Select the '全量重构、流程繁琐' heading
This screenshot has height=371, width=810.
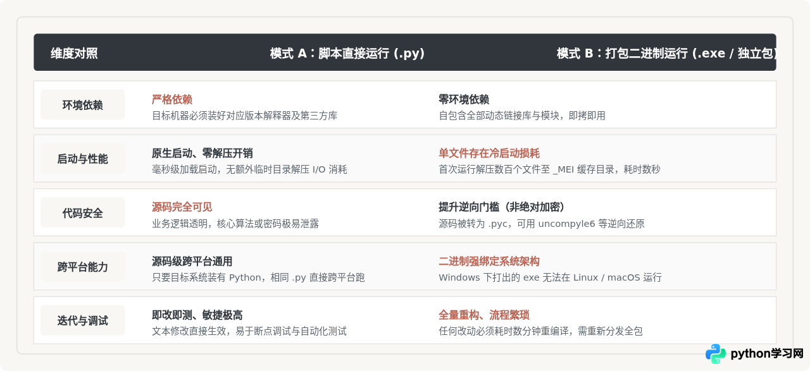pos(484,315)
